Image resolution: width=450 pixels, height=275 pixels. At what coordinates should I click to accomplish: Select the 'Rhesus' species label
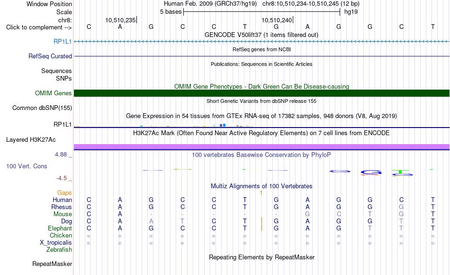point(62,207)
